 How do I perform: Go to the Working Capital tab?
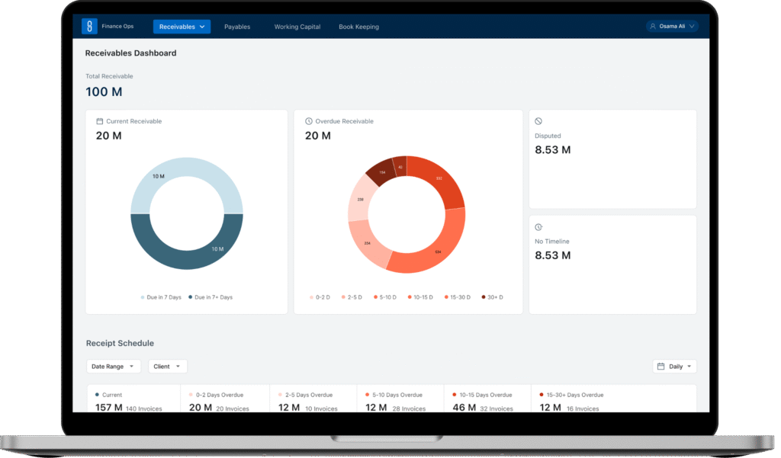[297, 27]
